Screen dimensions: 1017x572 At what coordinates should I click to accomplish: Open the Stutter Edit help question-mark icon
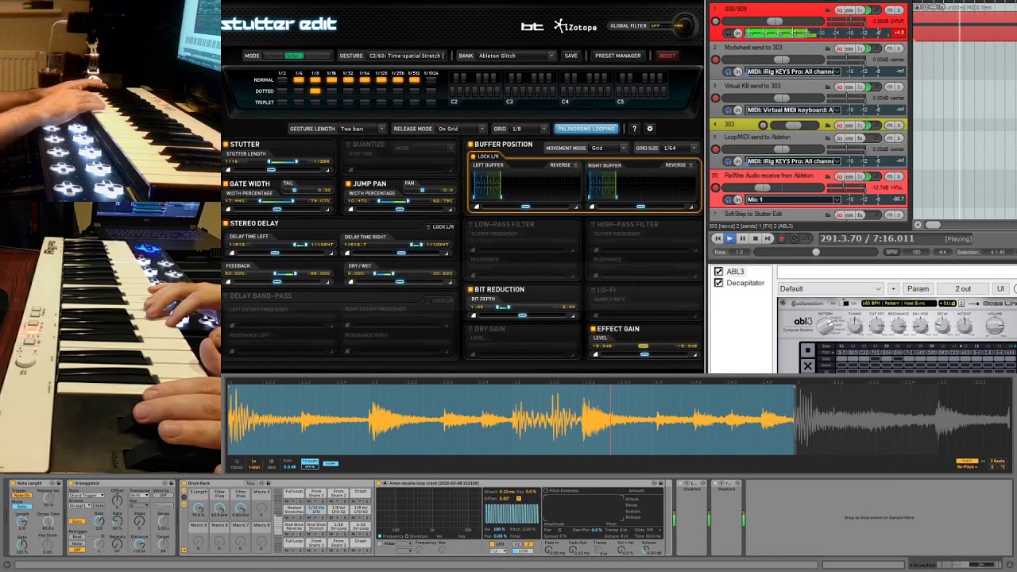point(634,129)
